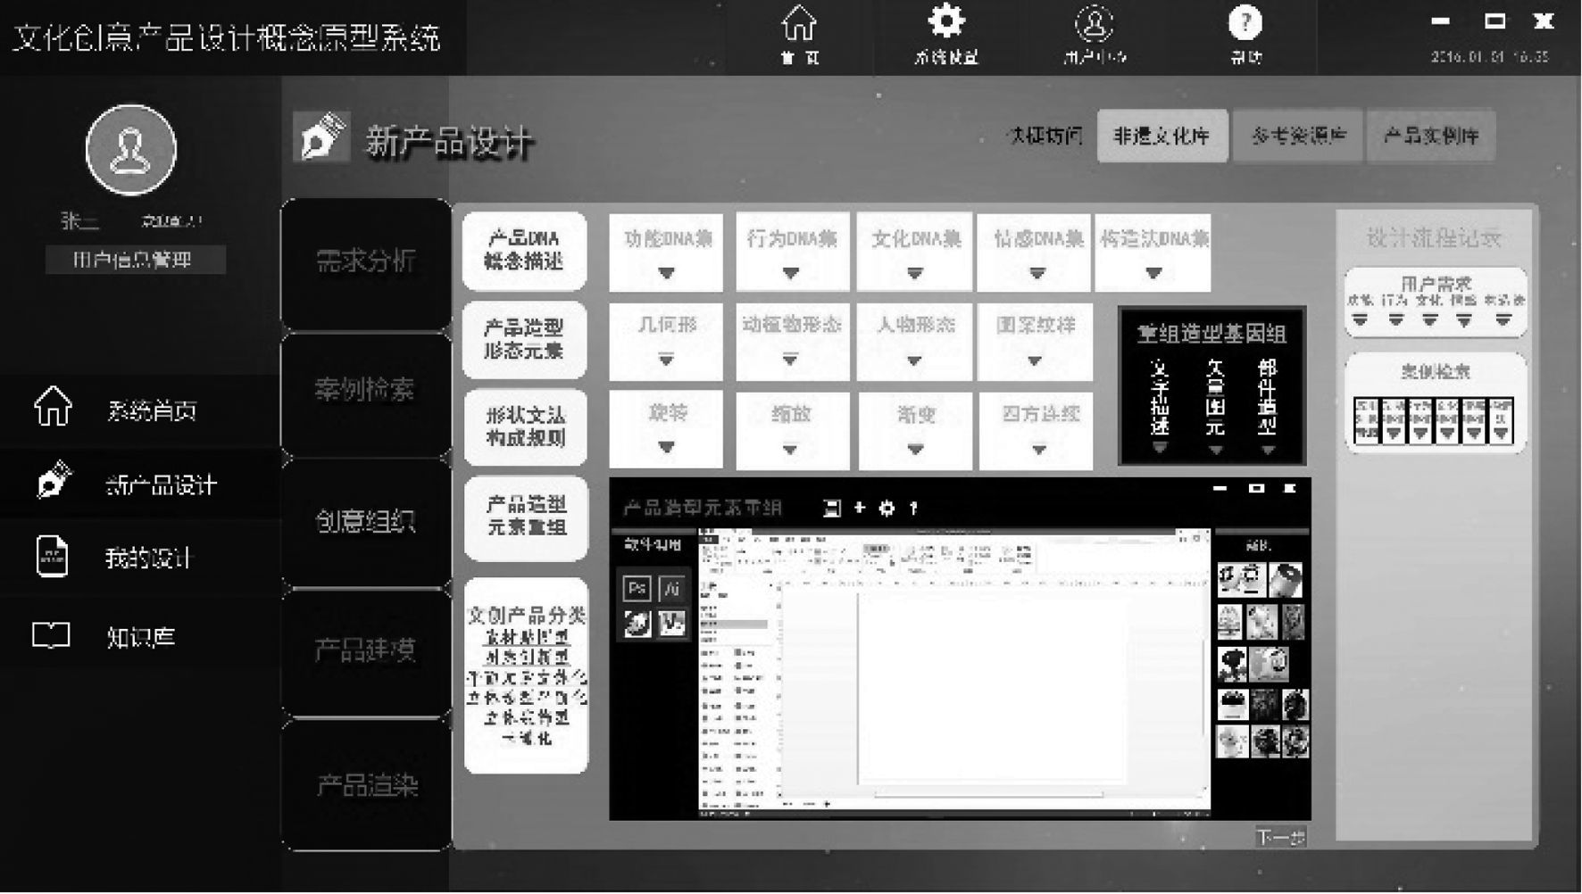Expand the 文化DNA集 dropdown

pyautogui.click(x=914, y=273)
